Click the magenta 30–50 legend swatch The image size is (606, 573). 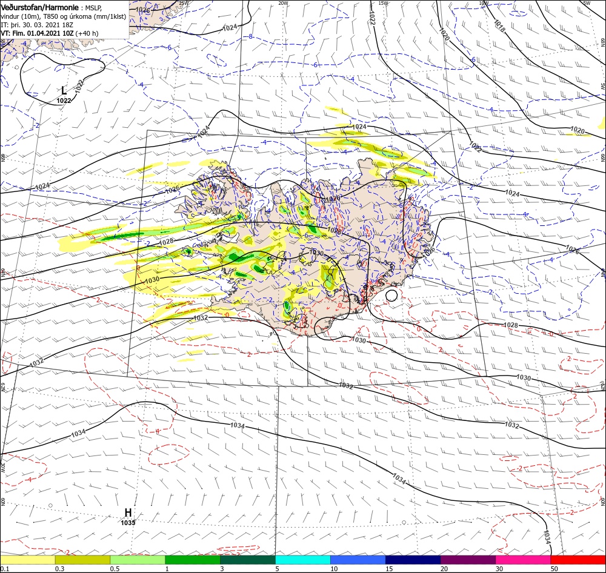(524, 560)
